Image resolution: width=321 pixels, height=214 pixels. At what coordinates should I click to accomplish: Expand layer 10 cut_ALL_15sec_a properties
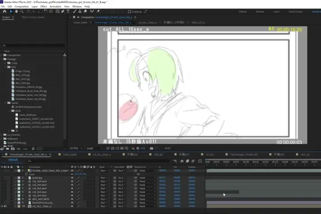[x=16, y=206]
